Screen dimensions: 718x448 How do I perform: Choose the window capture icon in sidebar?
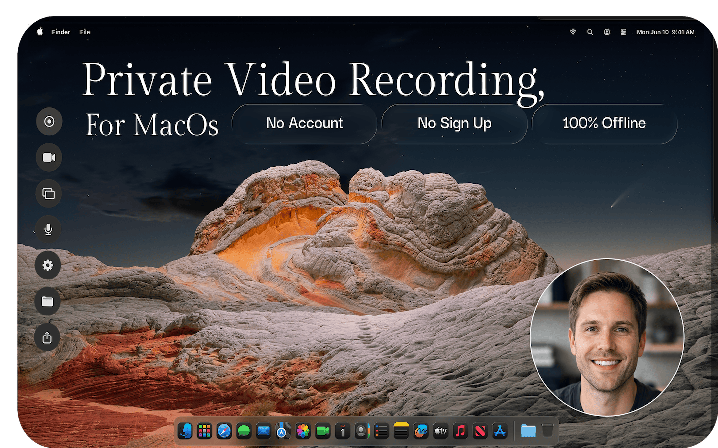49,193
